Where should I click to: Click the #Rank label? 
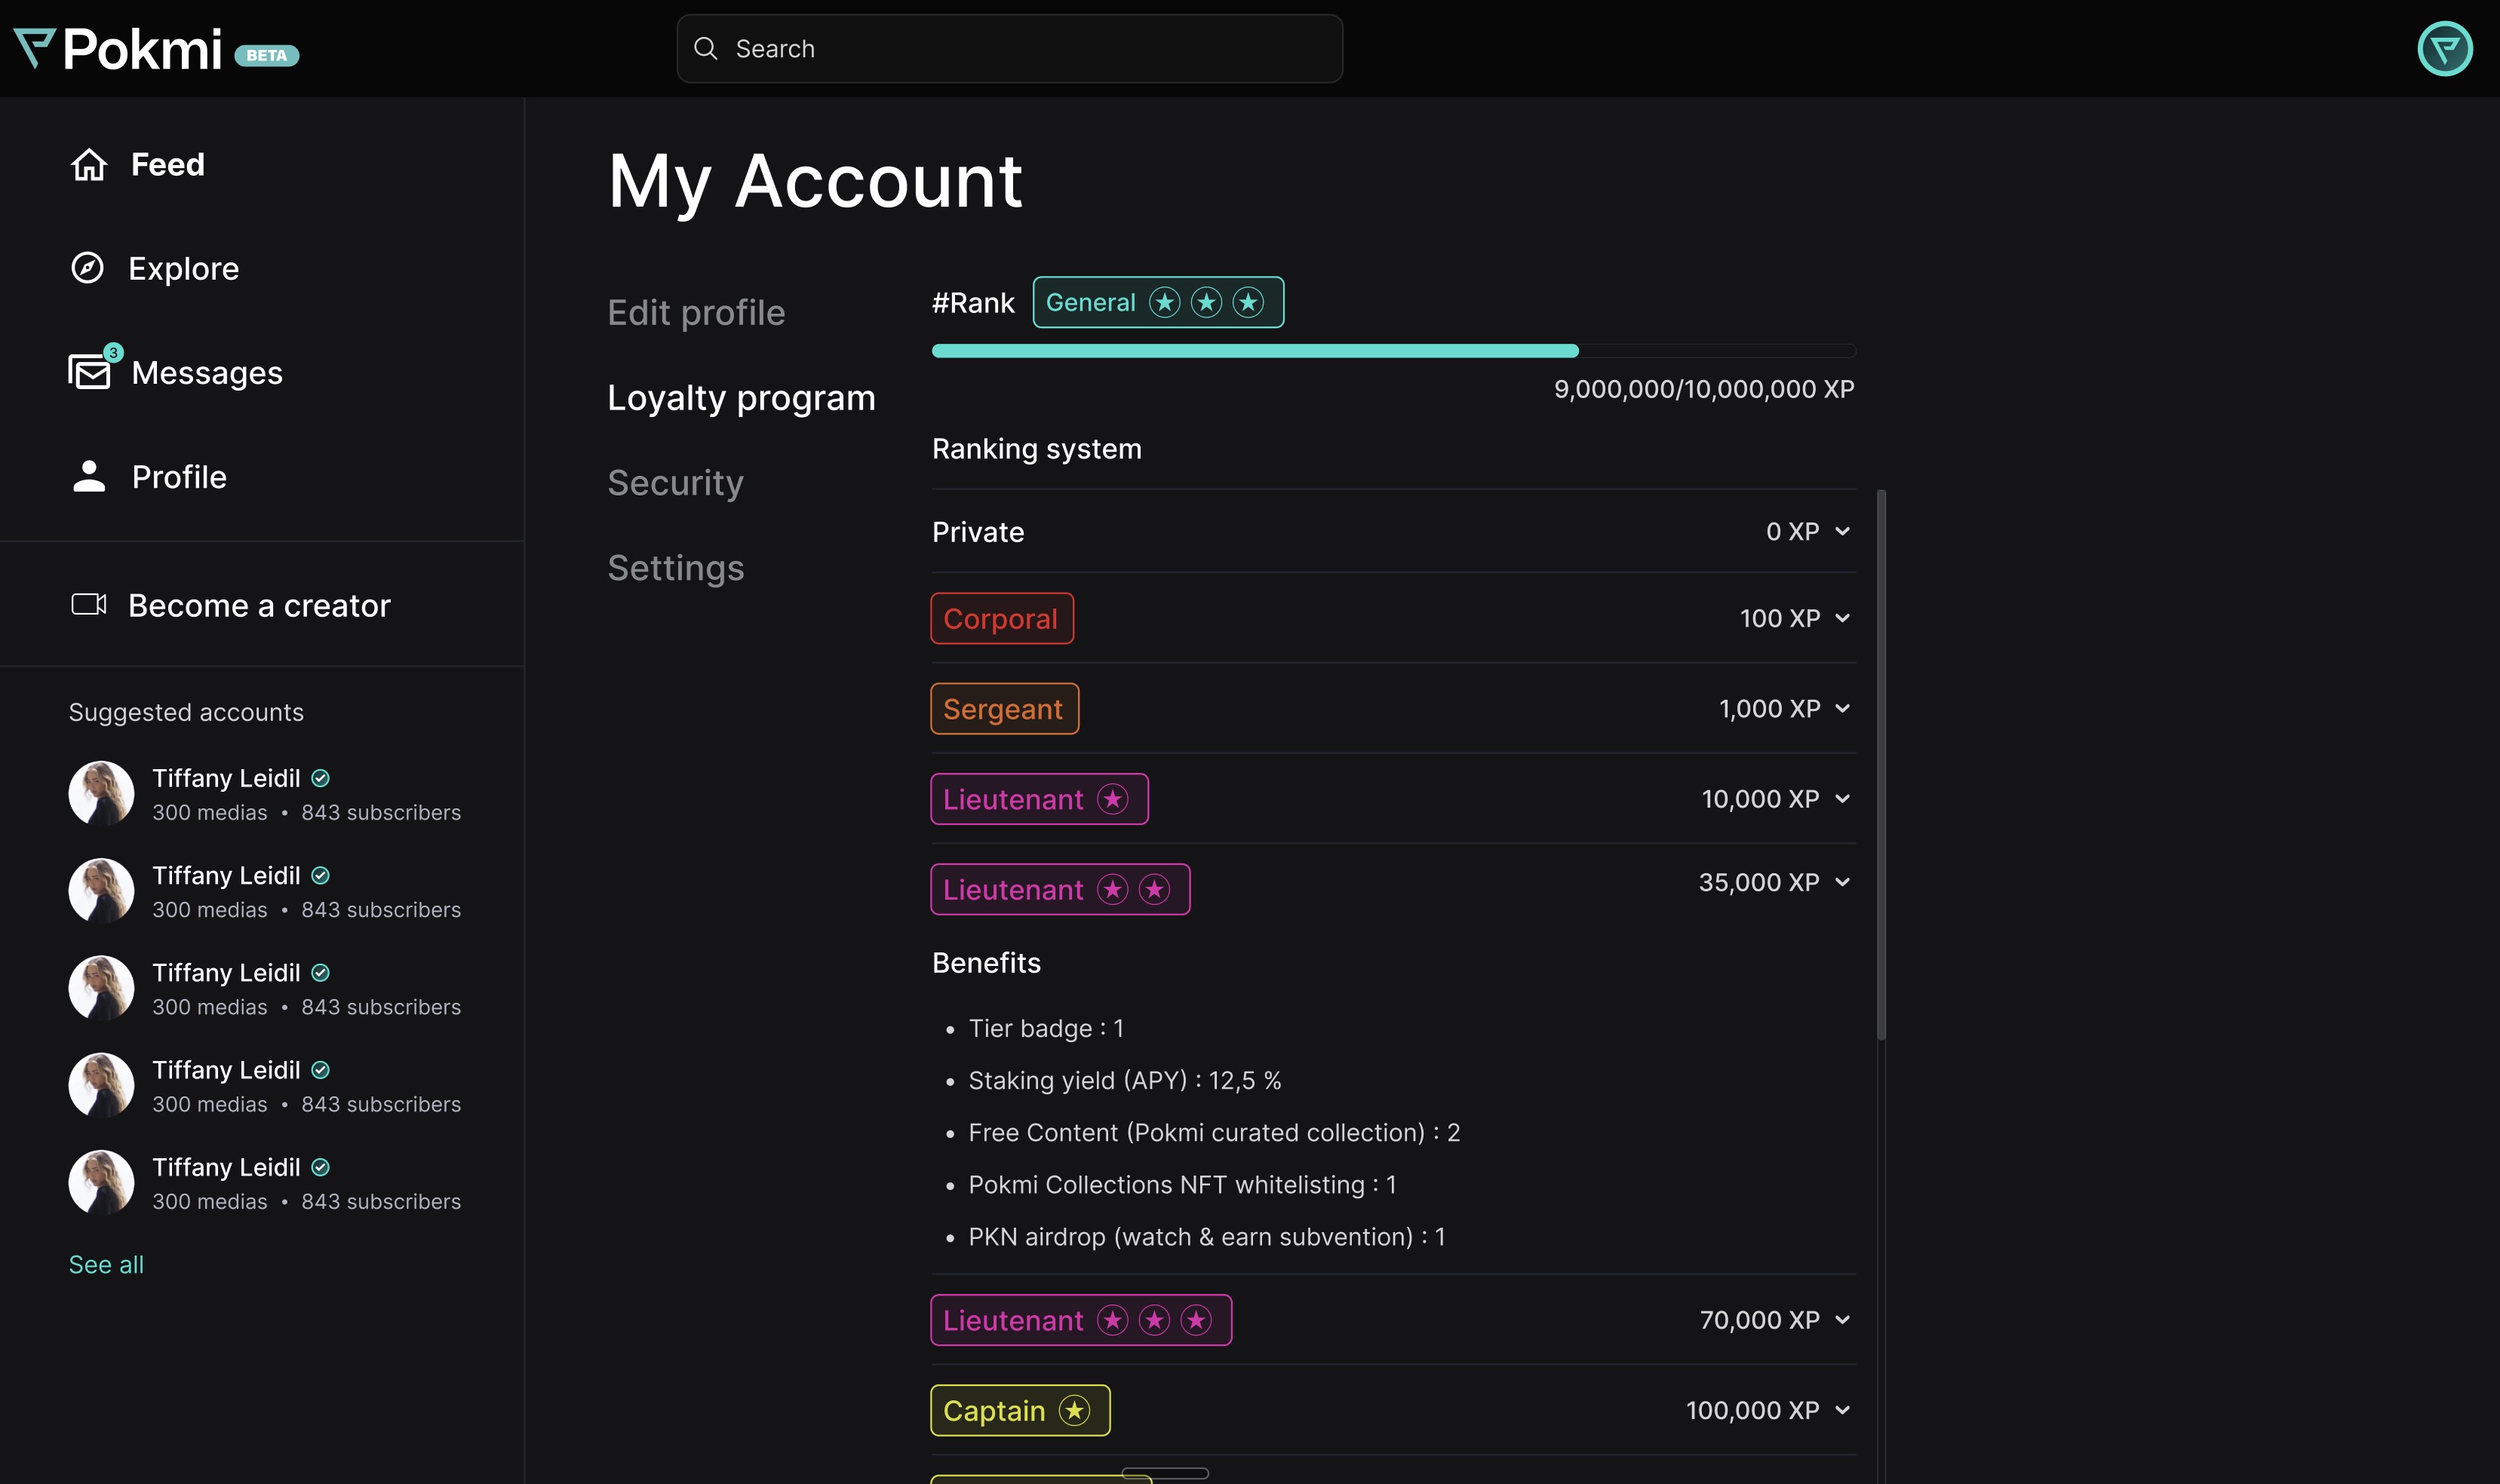972,303
